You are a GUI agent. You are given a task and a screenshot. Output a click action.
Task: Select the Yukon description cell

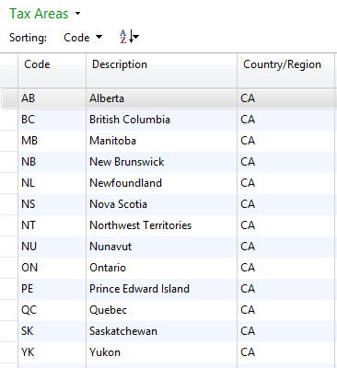[161, 352]
